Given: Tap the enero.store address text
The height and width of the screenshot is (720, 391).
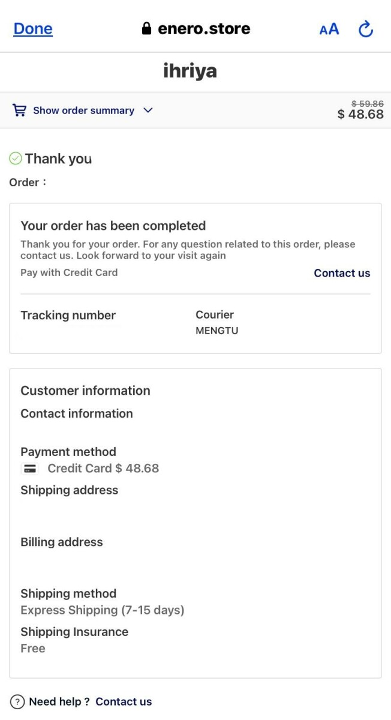Looking at the screenshot, I should (x=204, y=29).
